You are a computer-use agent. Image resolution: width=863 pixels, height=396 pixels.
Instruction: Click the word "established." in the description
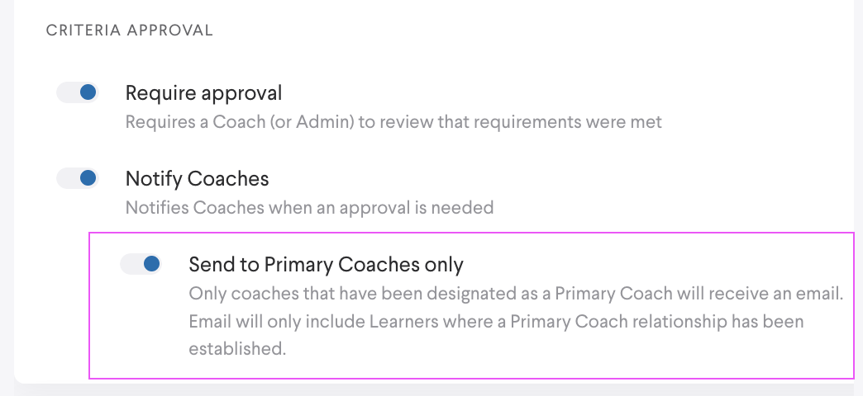[x=237, y=348]
